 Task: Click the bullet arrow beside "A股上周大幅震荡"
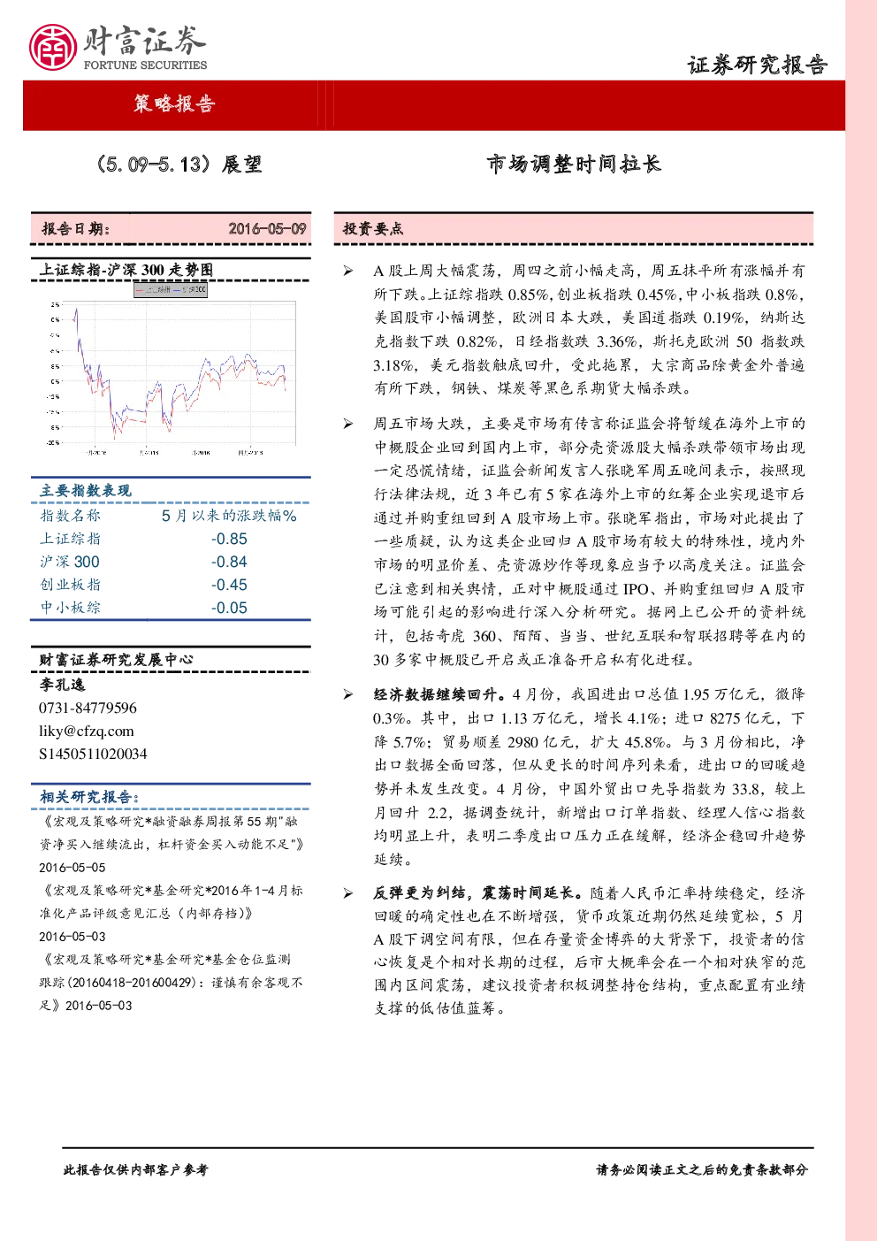(348, 271)
